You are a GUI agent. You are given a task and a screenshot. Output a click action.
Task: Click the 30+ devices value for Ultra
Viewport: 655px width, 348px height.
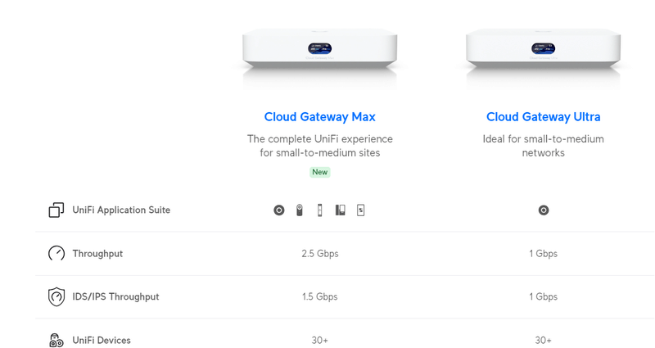(543, 341)
